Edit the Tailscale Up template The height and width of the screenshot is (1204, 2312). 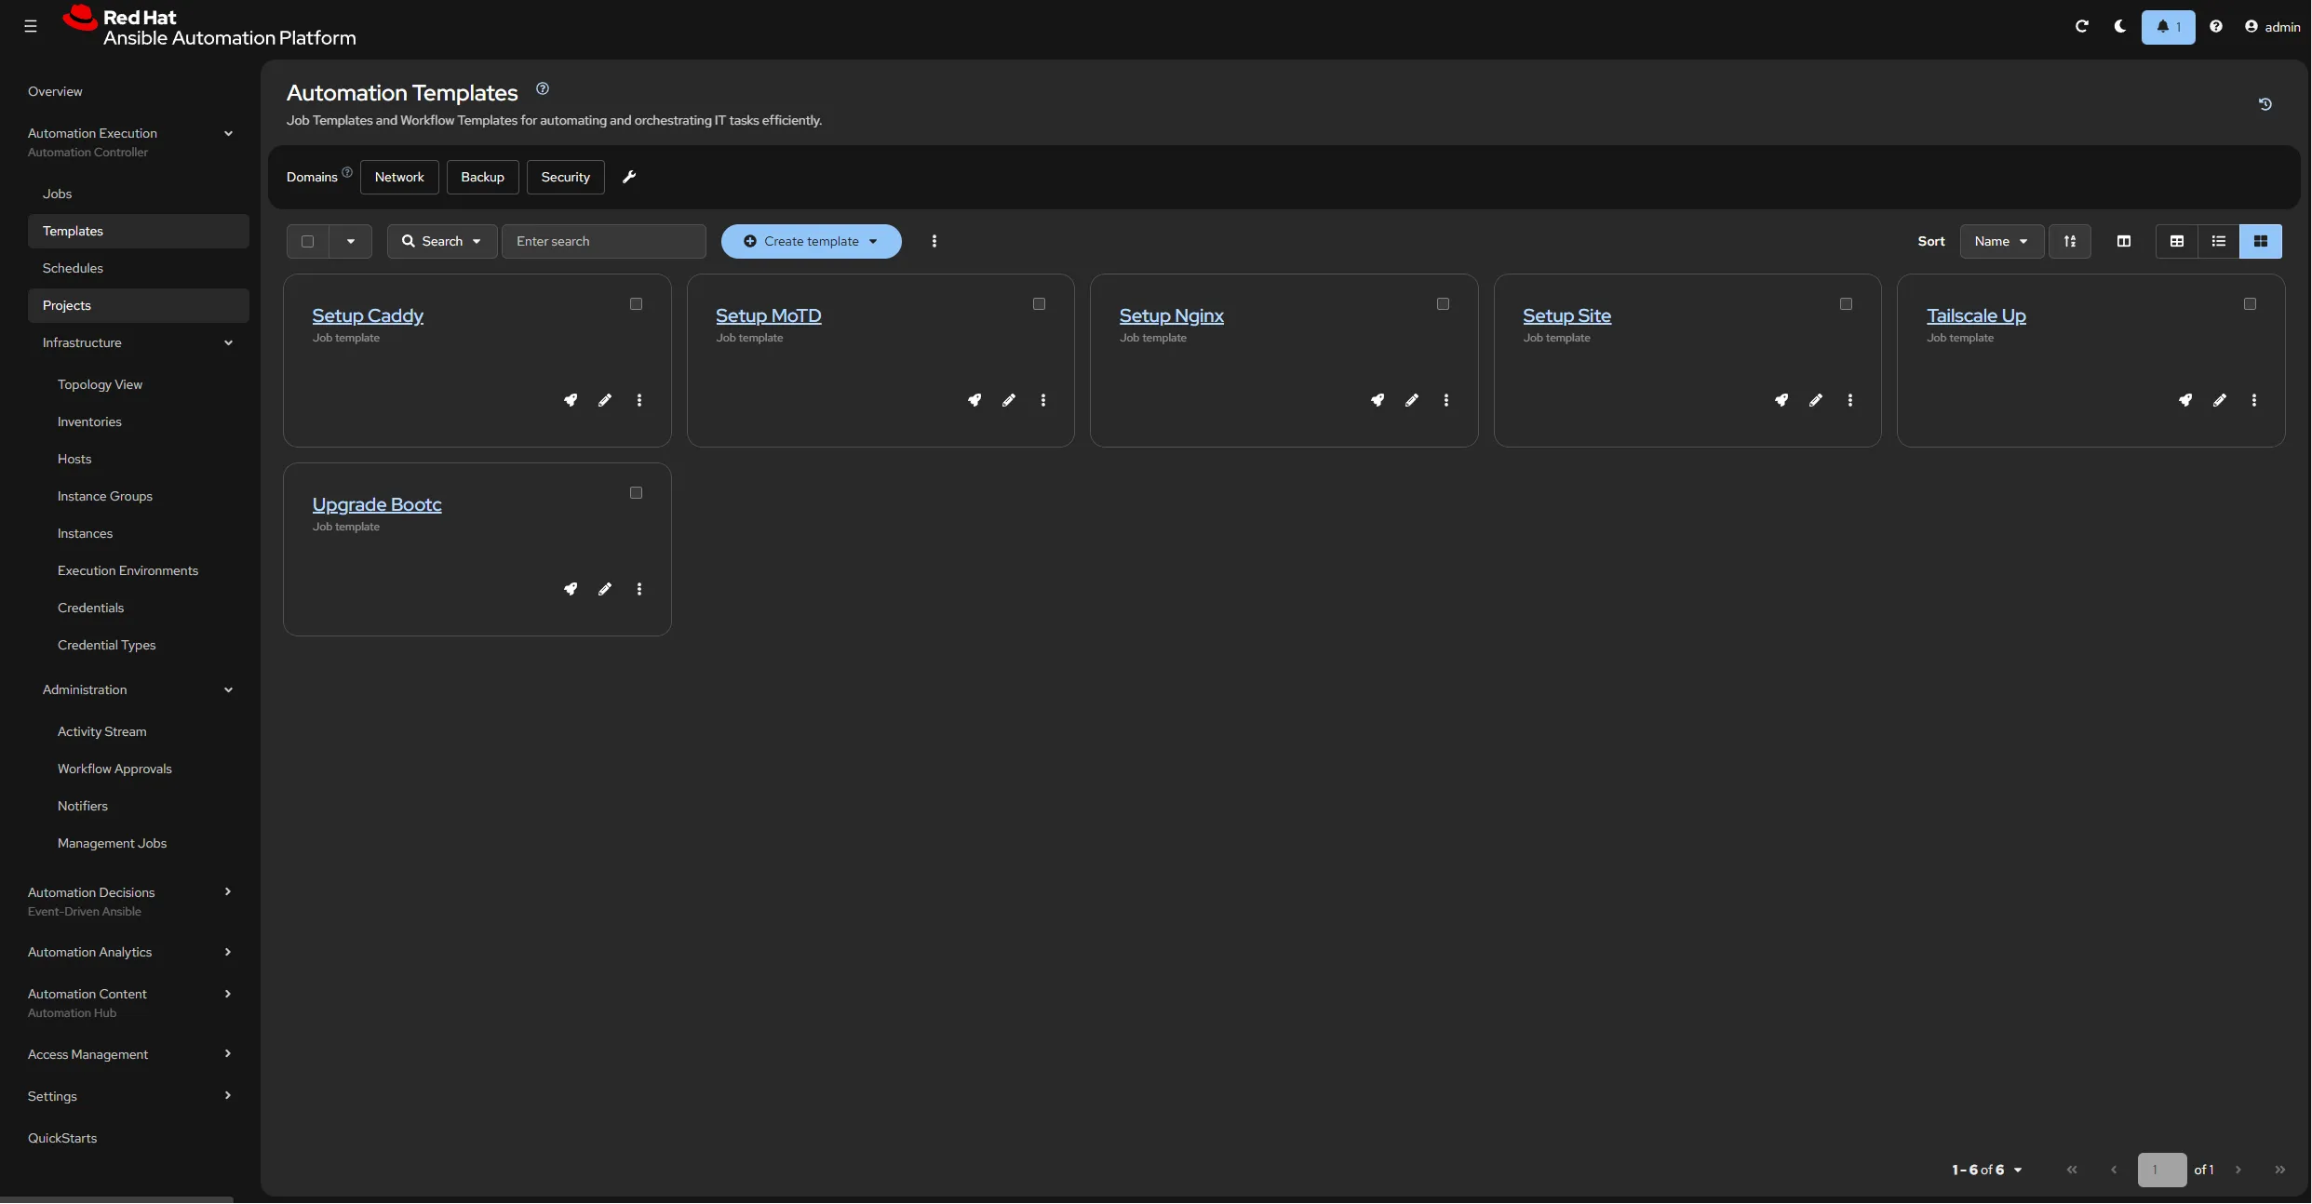coord(2220,400)
